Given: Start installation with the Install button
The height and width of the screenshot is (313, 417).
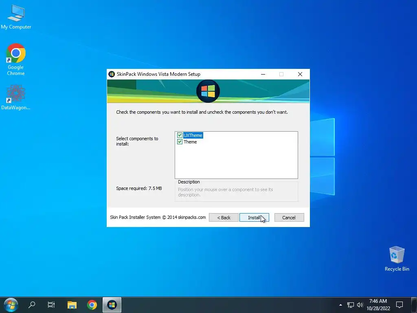Looking at the screenshot, I should pyautogui.click(x=254, y=218).
